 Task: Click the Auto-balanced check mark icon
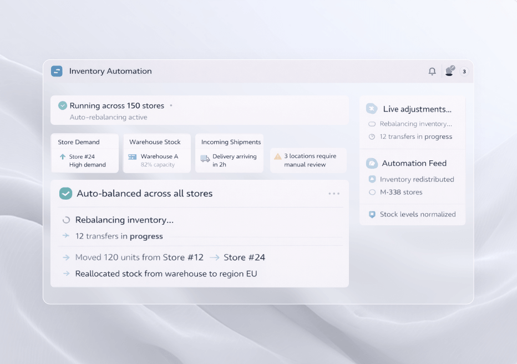pyautogui.click(x=65, y=194)
